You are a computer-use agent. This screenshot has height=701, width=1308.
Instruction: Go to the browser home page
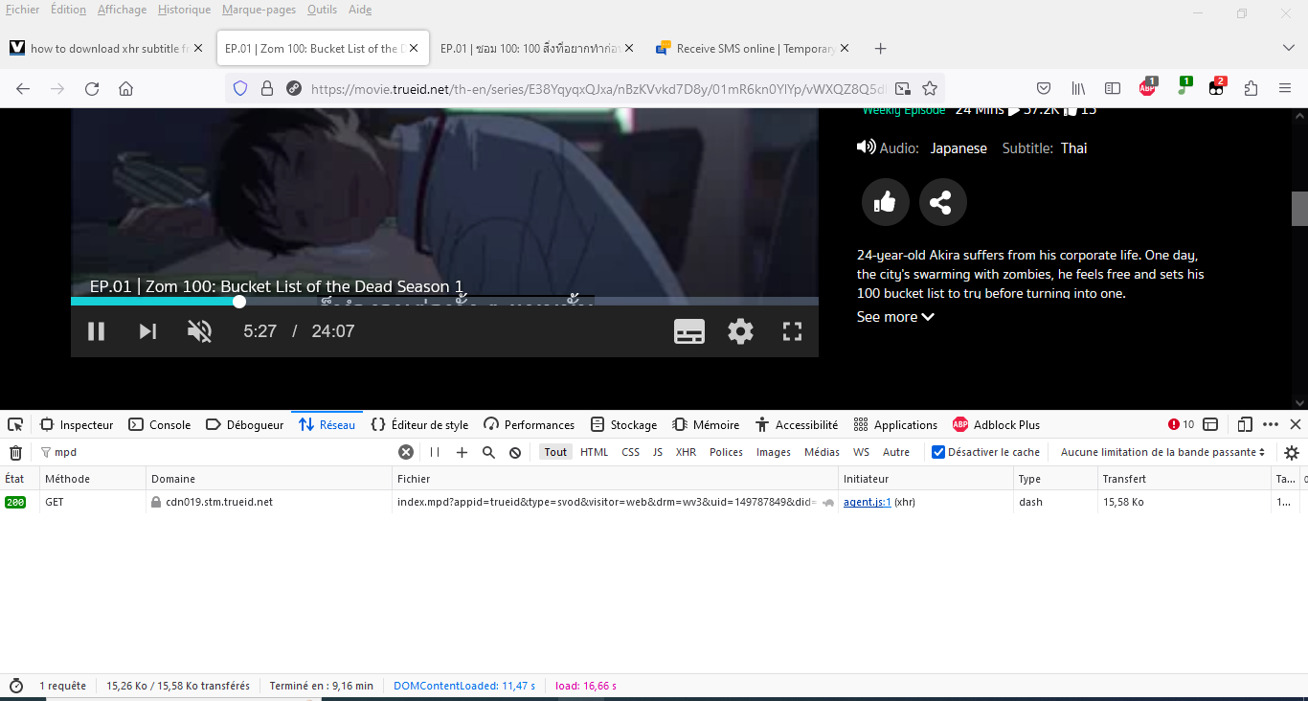coord(125,88)
